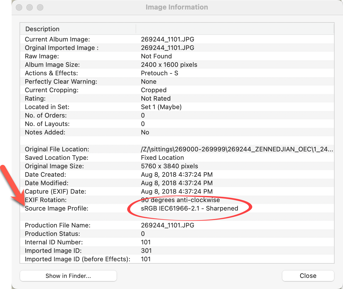
Task: Click the Show in Finder button
Action: [68, 276]
